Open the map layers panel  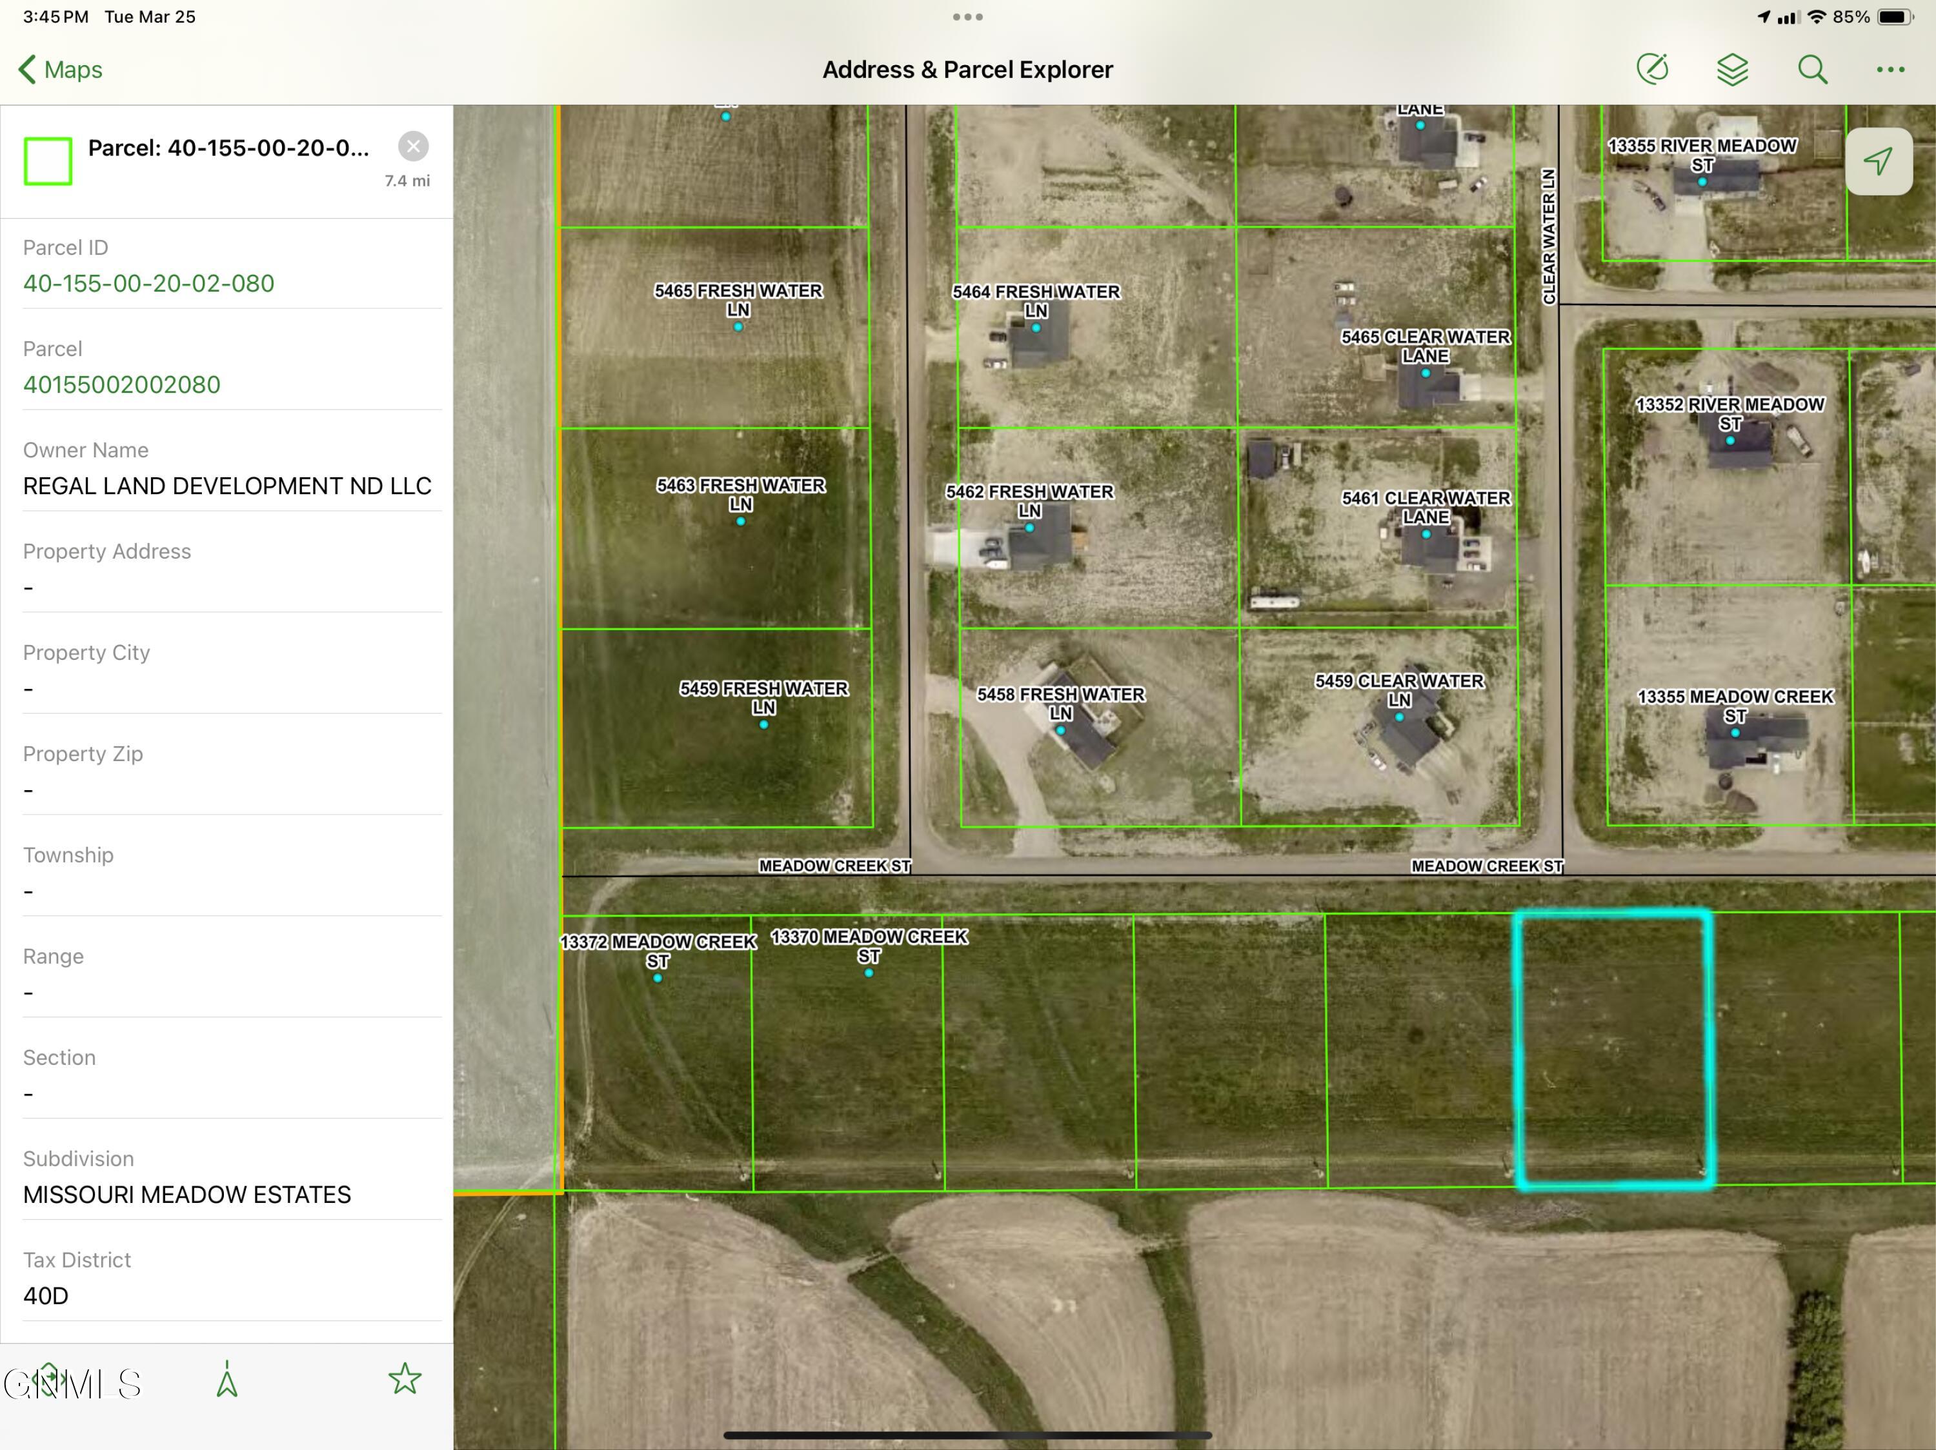click(1732, 68)
